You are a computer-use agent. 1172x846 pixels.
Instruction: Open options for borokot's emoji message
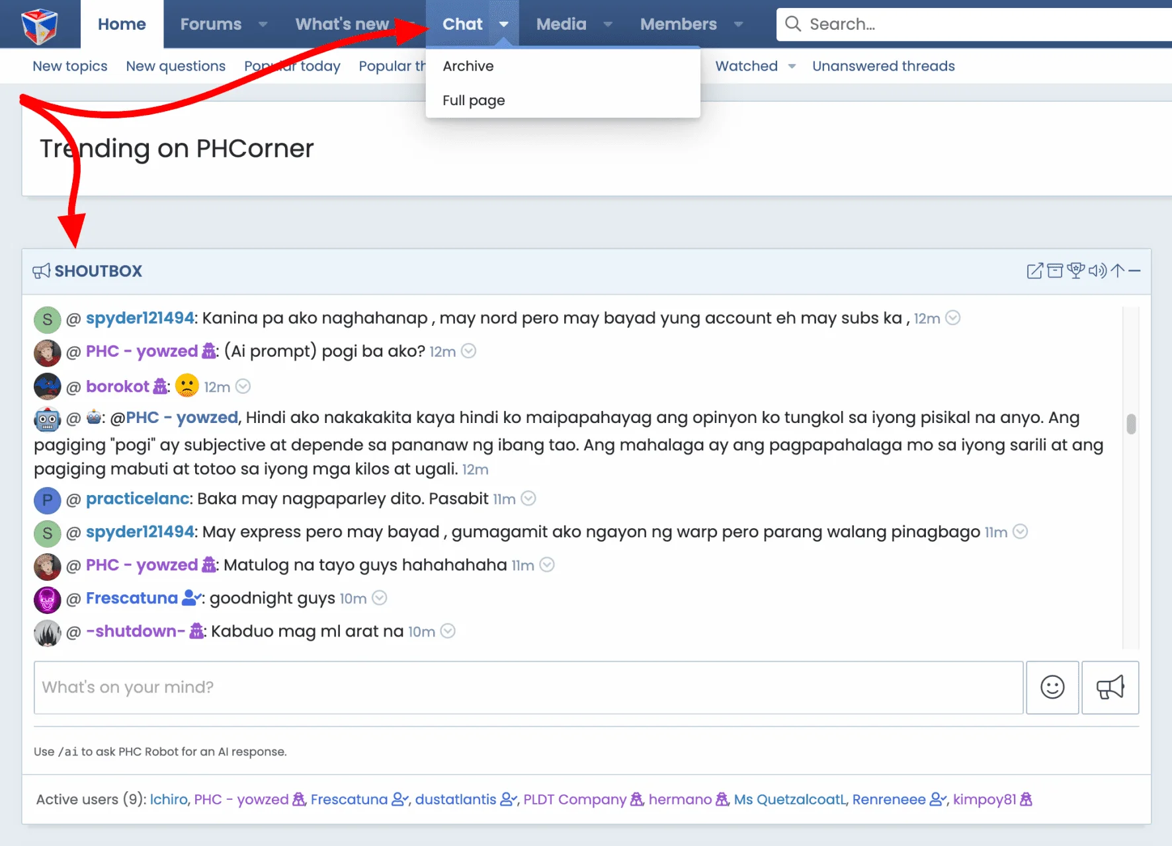pos(243,387)
